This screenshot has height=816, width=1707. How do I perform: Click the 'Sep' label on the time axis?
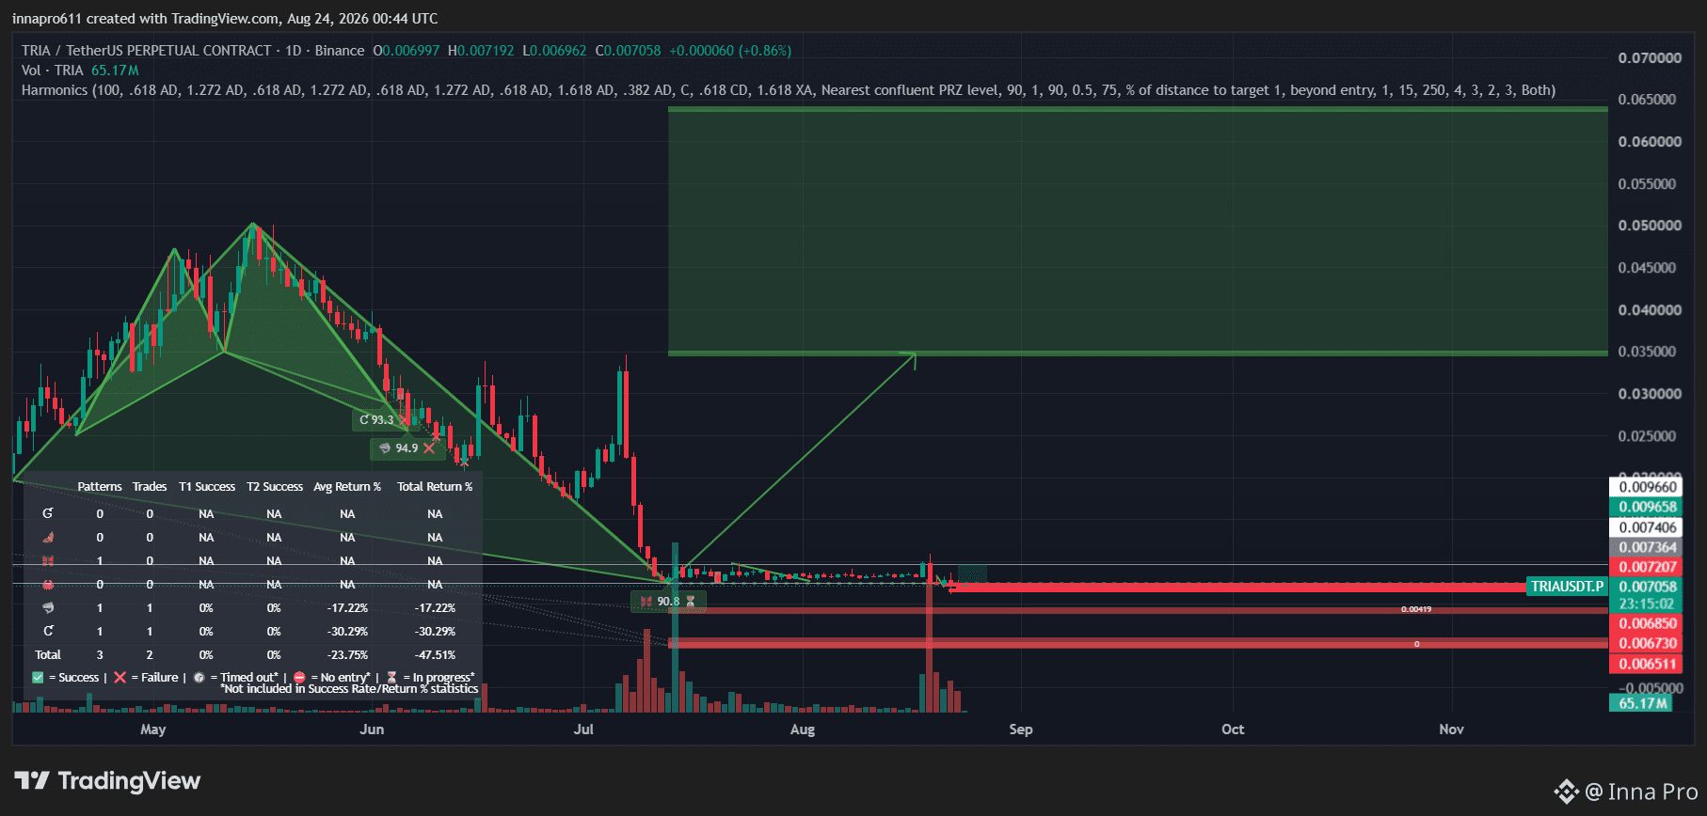[1021, 730]
